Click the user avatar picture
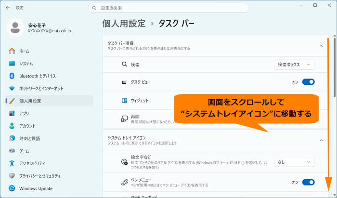This screenshot has height=198, width=337. (x=15, y=28)
